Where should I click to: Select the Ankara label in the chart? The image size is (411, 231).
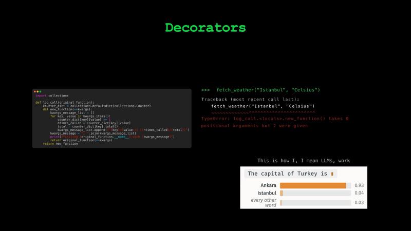click(268, 185)
